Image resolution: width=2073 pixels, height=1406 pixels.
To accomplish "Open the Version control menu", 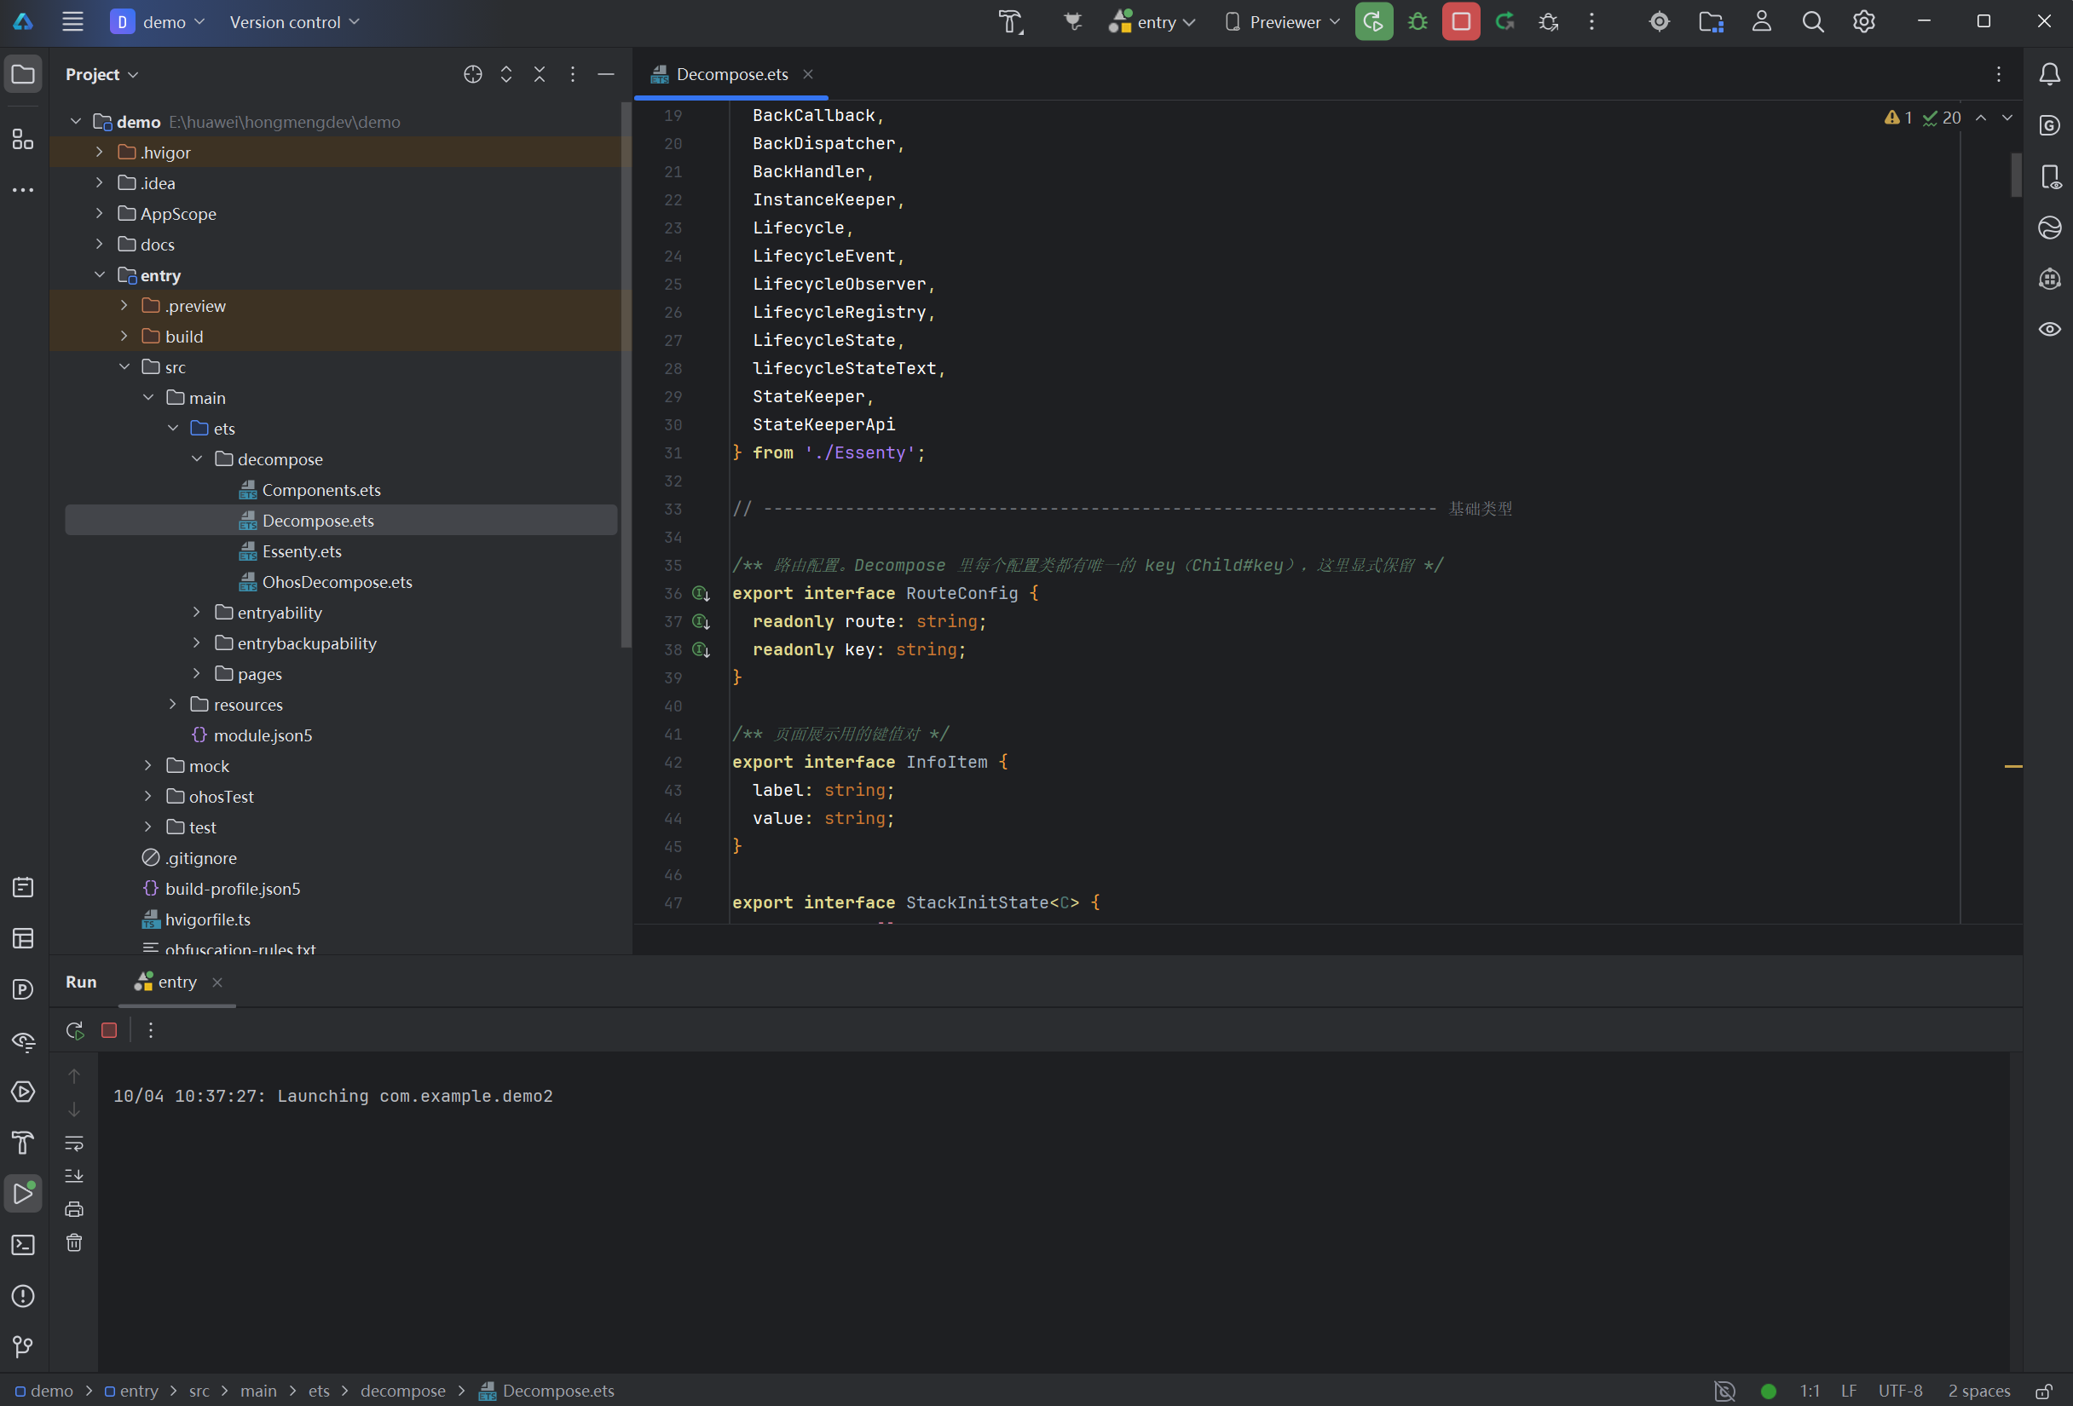I will [x=294, y=22].
